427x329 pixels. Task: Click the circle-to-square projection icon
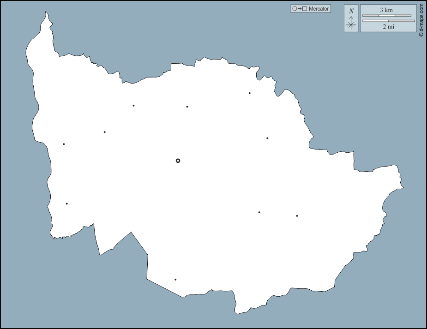click(300, 9)
